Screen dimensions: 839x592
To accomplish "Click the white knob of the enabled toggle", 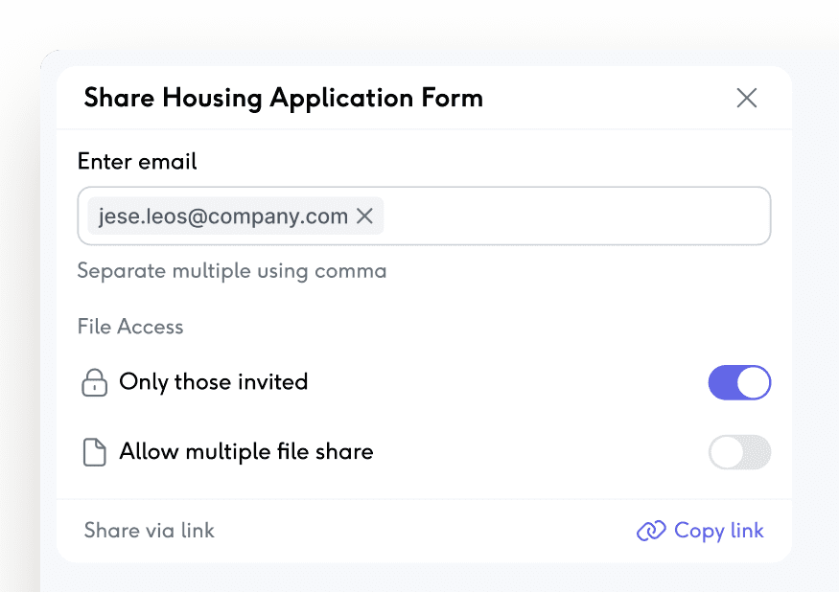I will click(754, 383).
